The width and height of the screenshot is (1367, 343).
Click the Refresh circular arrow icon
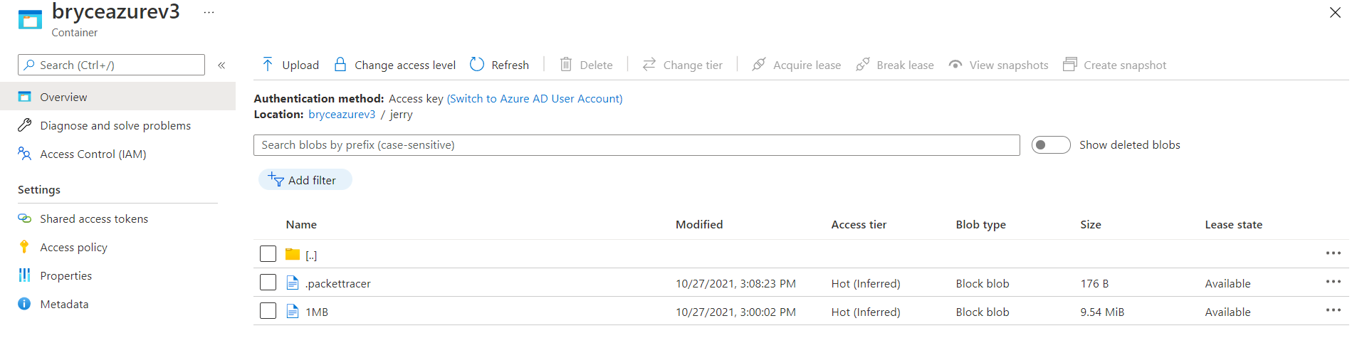tap(477, 65)
